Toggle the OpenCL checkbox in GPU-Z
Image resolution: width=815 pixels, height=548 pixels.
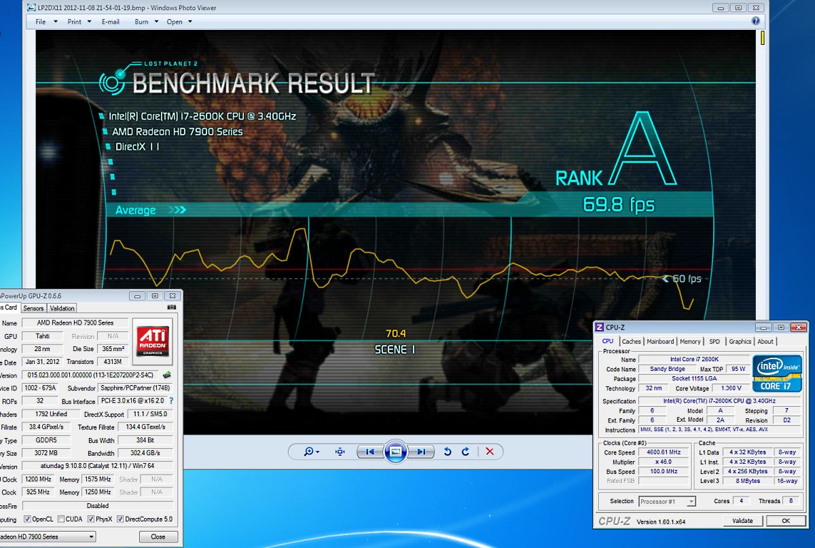click(x=27, y=519)
